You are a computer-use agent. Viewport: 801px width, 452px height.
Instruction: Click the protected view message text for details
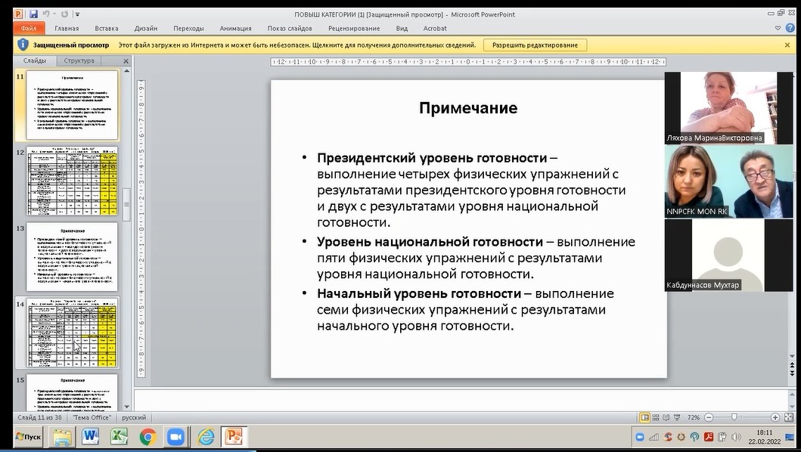pos(296,45)
